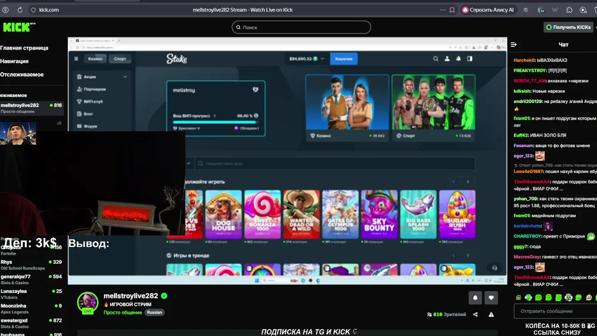Screen dimensions: 597x336
Task: Click the VIP progress bar
Action: click(215, 122)
